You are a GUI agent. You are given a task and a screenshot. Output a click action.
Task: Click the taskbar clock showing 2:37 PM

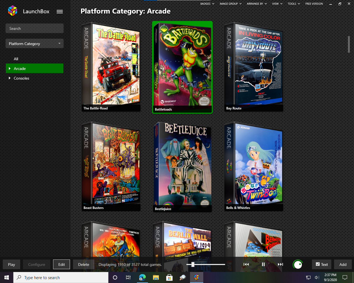[x=330, y=277]
